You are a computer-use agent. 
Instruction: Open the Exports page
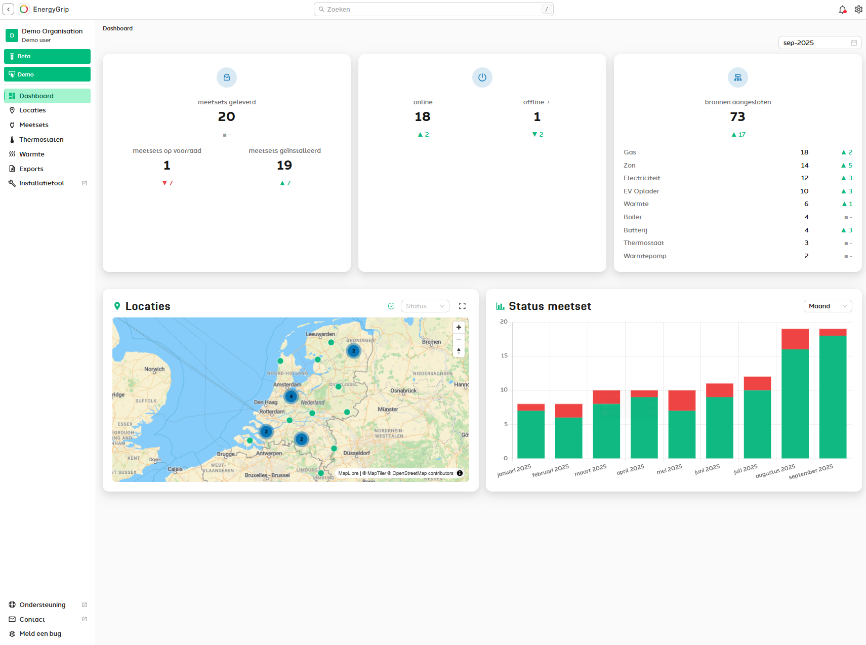[x=31, y=169]
